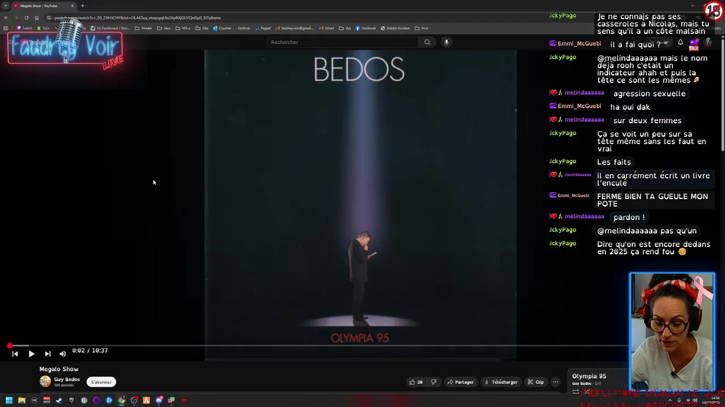The height and width of the screenshot is (407, 725).
Task: Open the Partager share dialog
Action: [x=460, y=382]
